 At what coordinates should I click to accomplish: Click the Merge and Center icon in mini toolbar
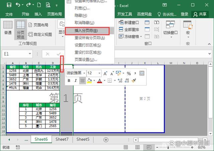pos(142,73)
